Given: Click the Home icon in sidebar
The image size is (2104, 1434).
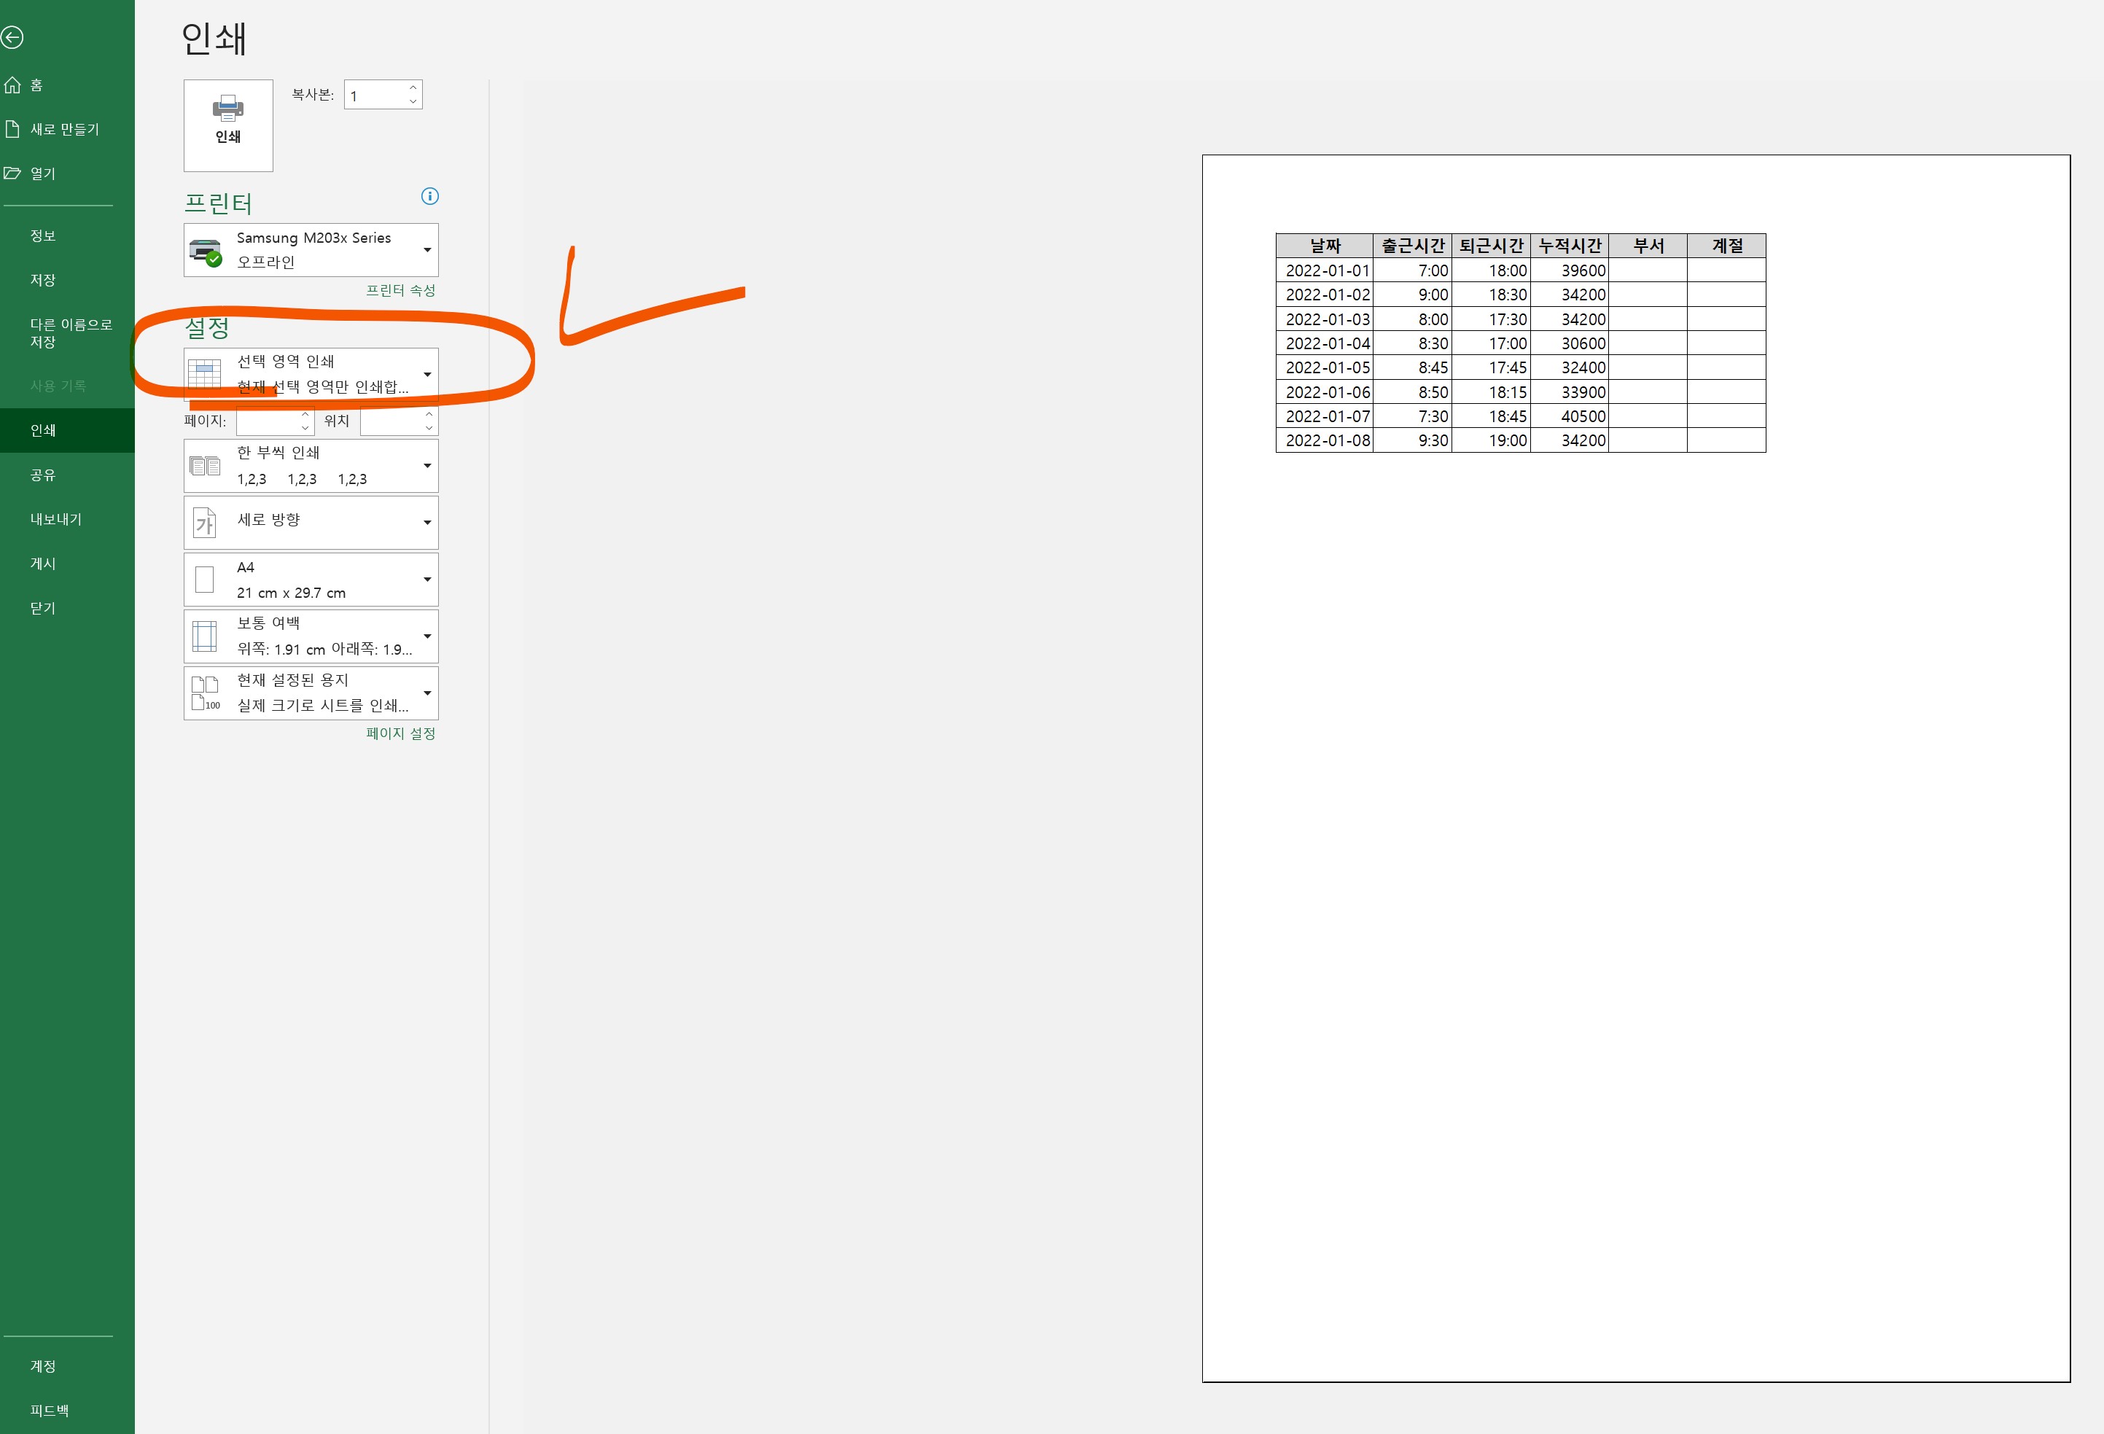Looking at the screenshot, I should [x=12, y=85].
